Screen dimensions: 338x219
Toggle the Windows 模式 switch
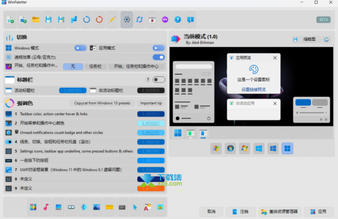click(80, 48)
